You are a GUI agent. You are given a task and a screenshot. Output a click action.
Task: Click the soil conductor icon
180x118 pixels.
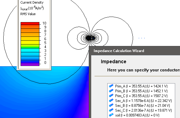click(111, 115)
